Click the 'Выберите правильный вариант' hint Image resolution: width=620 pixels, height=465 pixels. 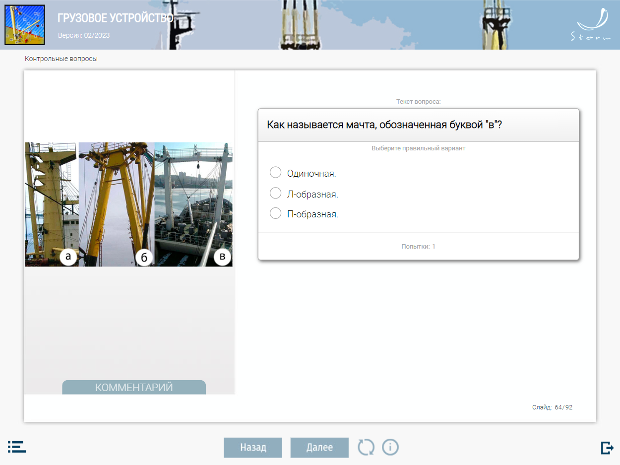coord(419,148)
